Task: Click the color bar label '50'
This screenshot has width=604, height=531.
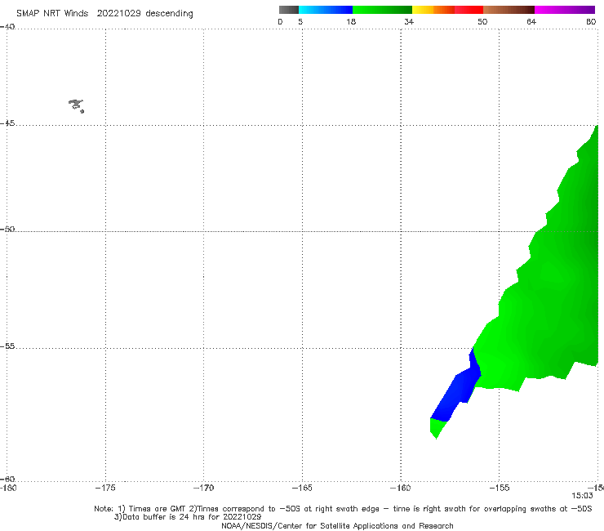Action: click(482, 21)
